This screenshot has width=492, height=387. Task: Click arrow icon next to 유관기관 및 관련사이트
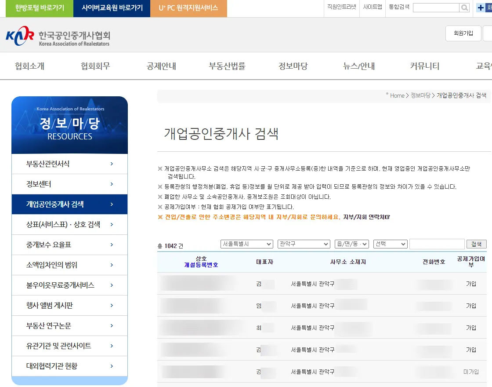pyautogui.click(x=112, y=346)
